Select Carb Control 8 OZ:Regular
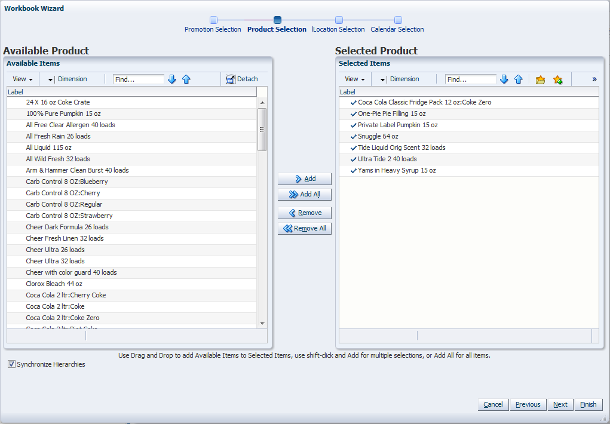 point(131,204)
